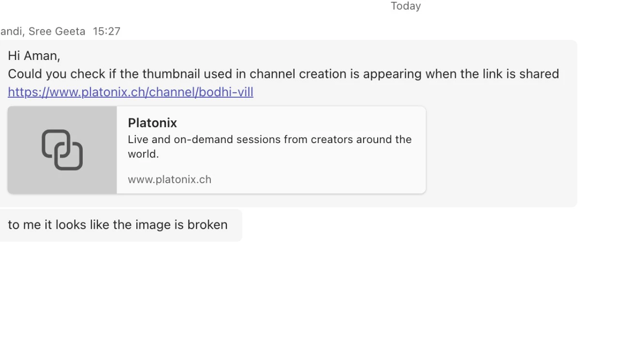Viewport: 619px width, 348px height.
Task: Click the word 'thumbnail' in the message
Action: 171,74
